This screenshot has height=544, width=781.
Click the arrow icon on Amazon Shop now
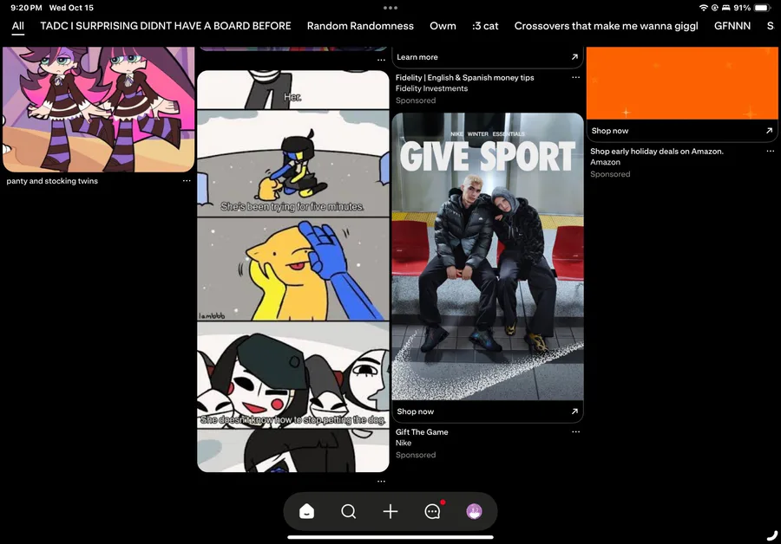point(769,131)
